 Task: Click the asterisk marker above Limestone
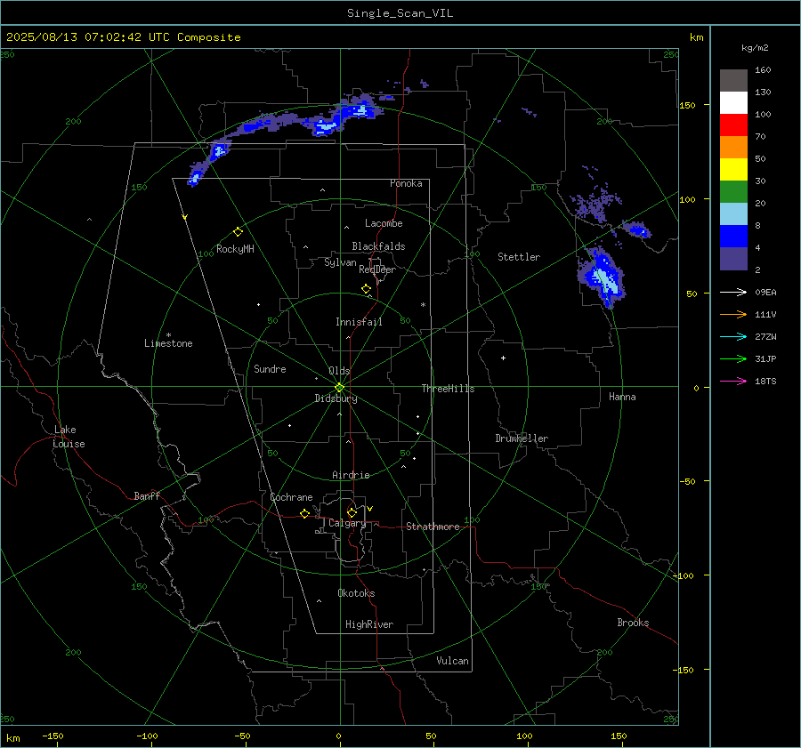click(168, 335)
